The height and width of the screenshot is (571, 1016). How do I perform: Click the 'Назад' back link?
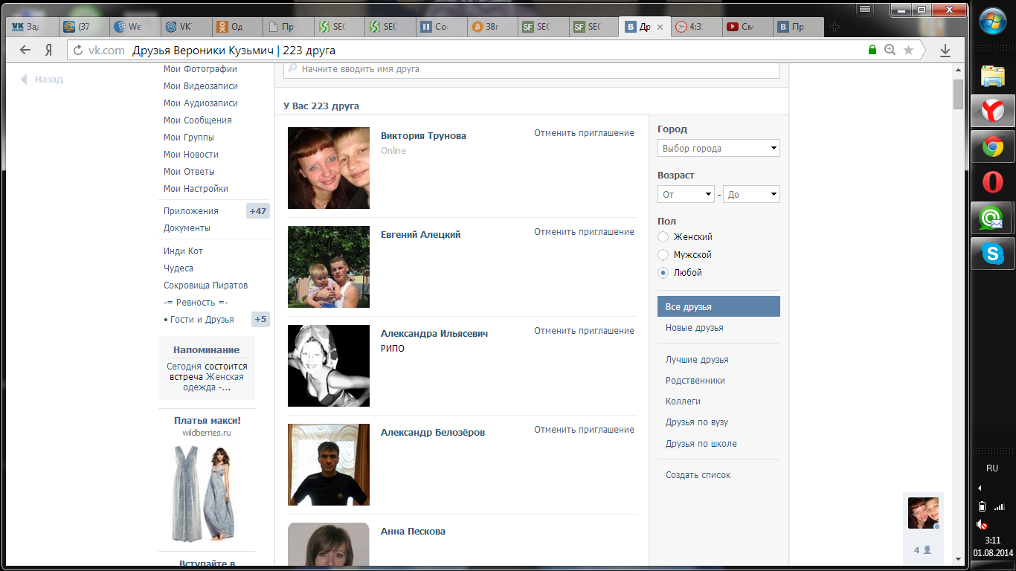42,80
